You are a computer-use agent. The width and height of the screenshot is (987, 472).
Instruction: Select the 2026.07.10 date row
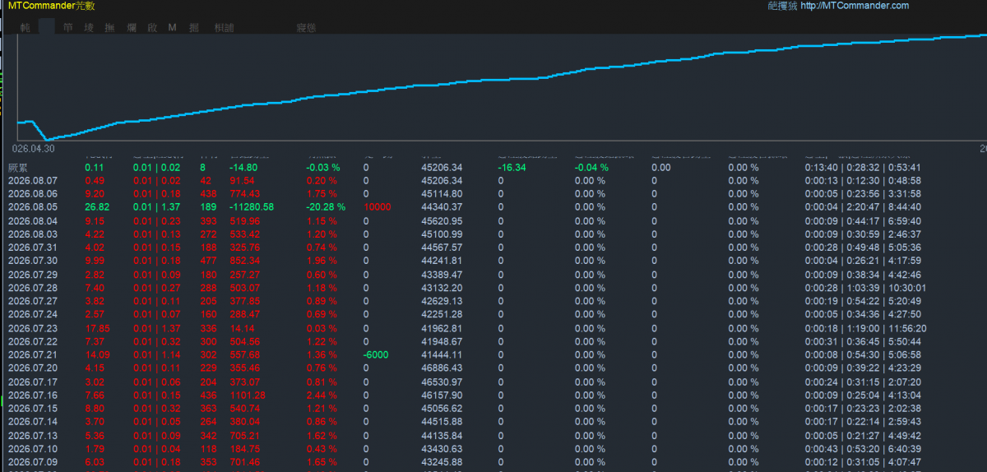tap(493, 449)
